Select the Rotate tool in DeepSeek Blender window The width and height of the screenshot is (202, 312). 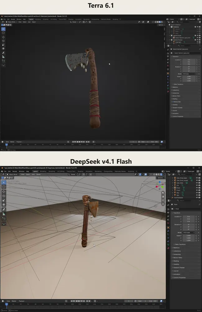click(4, 196)
